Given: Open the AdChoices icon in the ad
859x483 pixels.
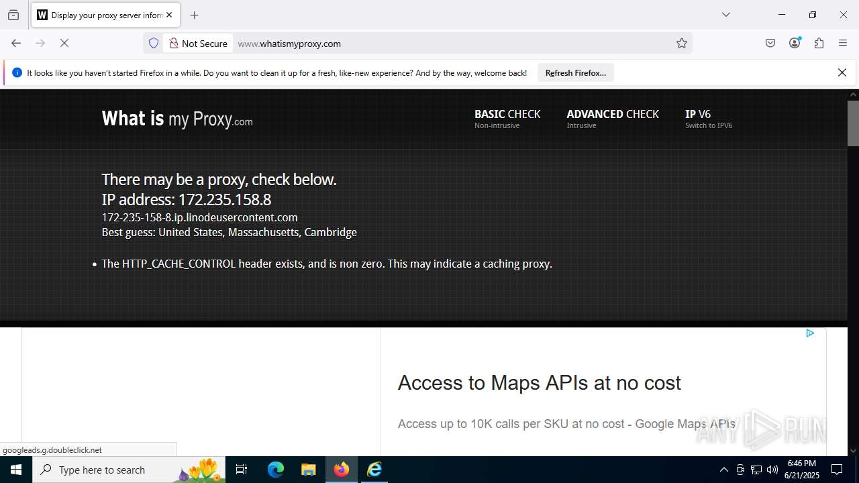Looking at the screenshot, I should point(810,333).
